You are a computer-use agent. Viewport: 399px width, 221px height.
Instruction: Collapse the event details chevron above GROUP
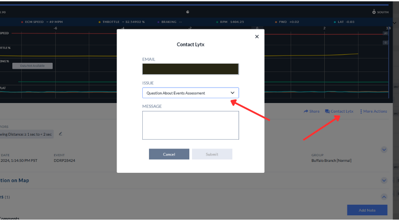(384, 150)
